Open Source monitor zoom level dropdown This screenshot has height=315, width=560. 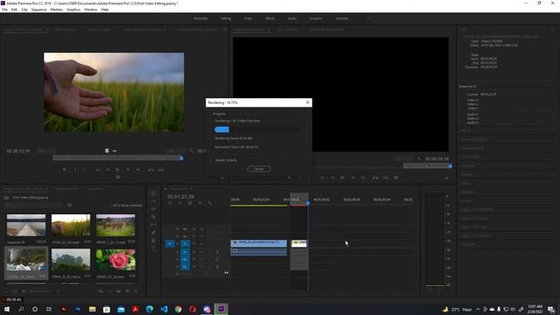pyautogui.click(x=45, y=151)
